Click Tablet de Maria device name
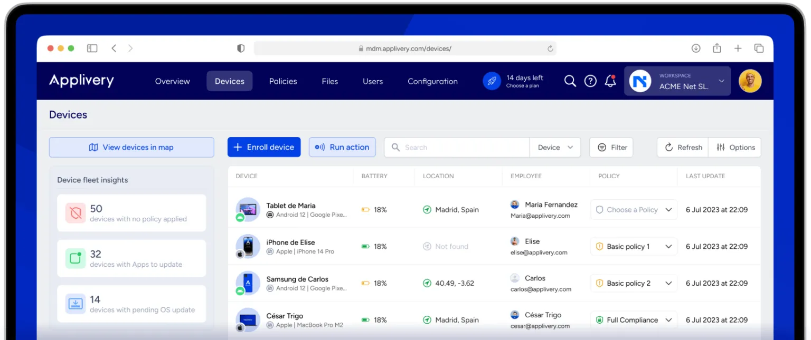Viewport: 811px width, 340px height. pos(291,206)
